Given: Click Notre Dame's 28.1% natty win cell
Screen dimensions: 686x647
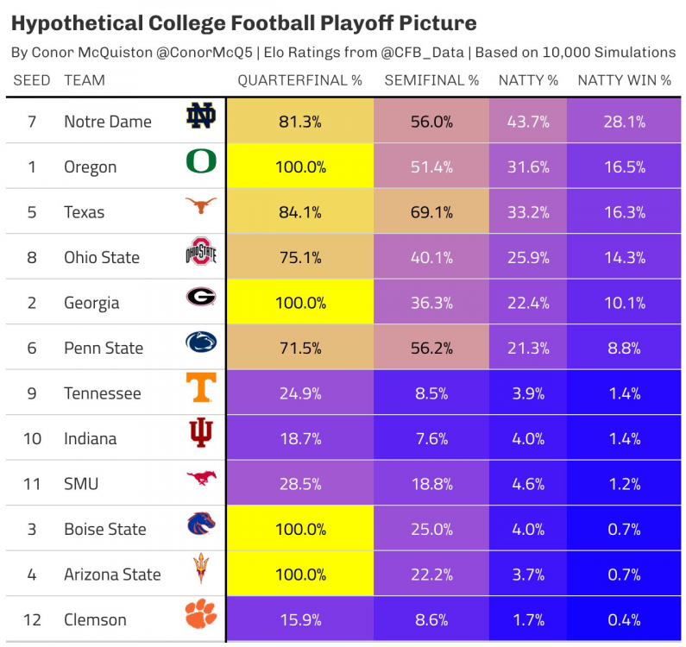Looking at the screenshot, I should click(625, 122).
